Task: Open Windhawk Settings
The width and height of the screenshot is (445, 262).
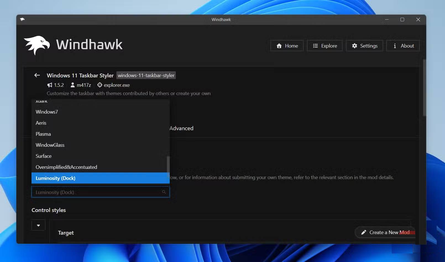Action: [364, 46]
